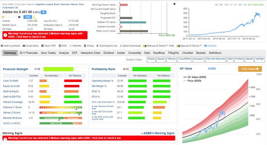Select the YTD chart range
The height and width of the screenshot is (145, 267).
coord(226,5)
